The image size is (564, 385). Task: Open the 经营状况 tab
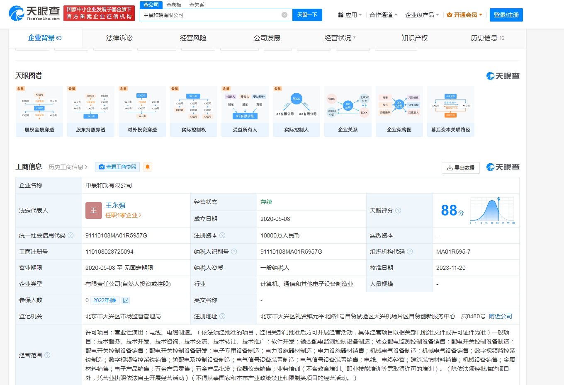[340, 38]
